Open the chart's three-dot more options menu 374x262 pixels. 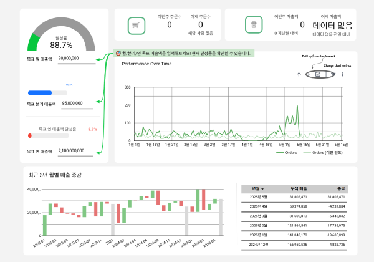tap(342, 74)
